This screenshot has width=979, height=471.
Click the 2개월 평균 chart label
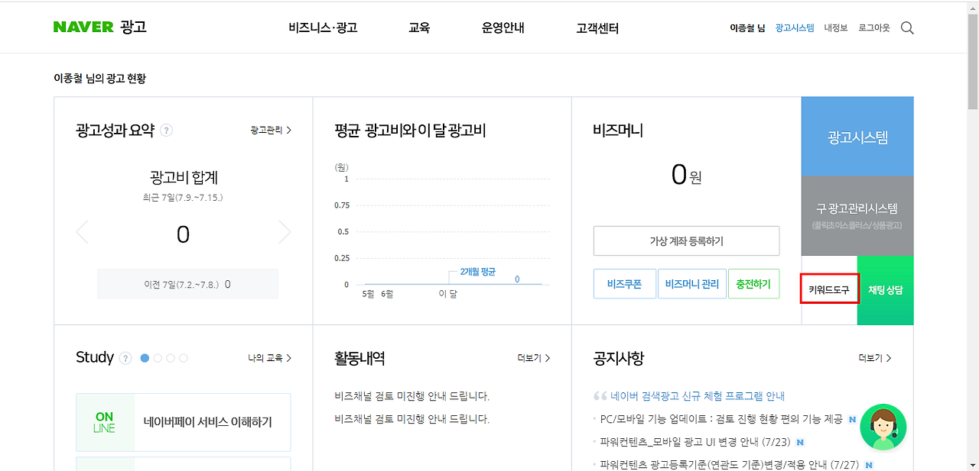[x=478, y=272]
